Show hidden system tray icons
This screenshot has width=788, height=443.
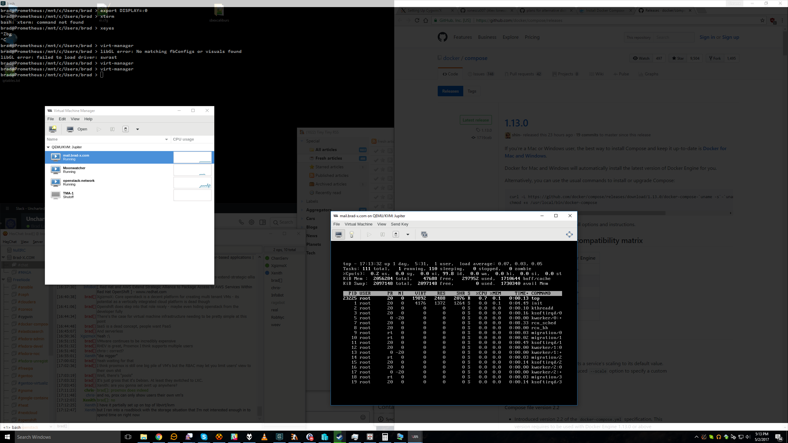pos(697,437)
